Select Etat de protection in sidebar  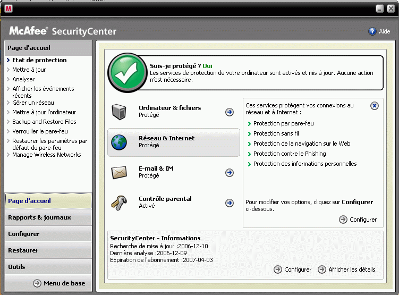[39, 60]
